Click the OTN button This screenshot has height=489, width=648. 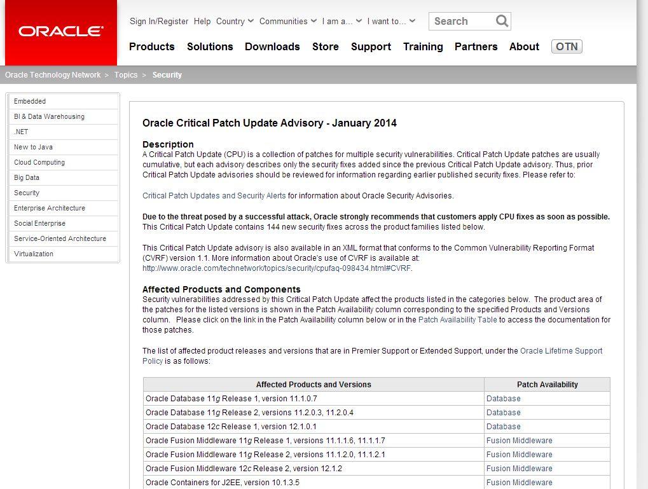[567, 46]
